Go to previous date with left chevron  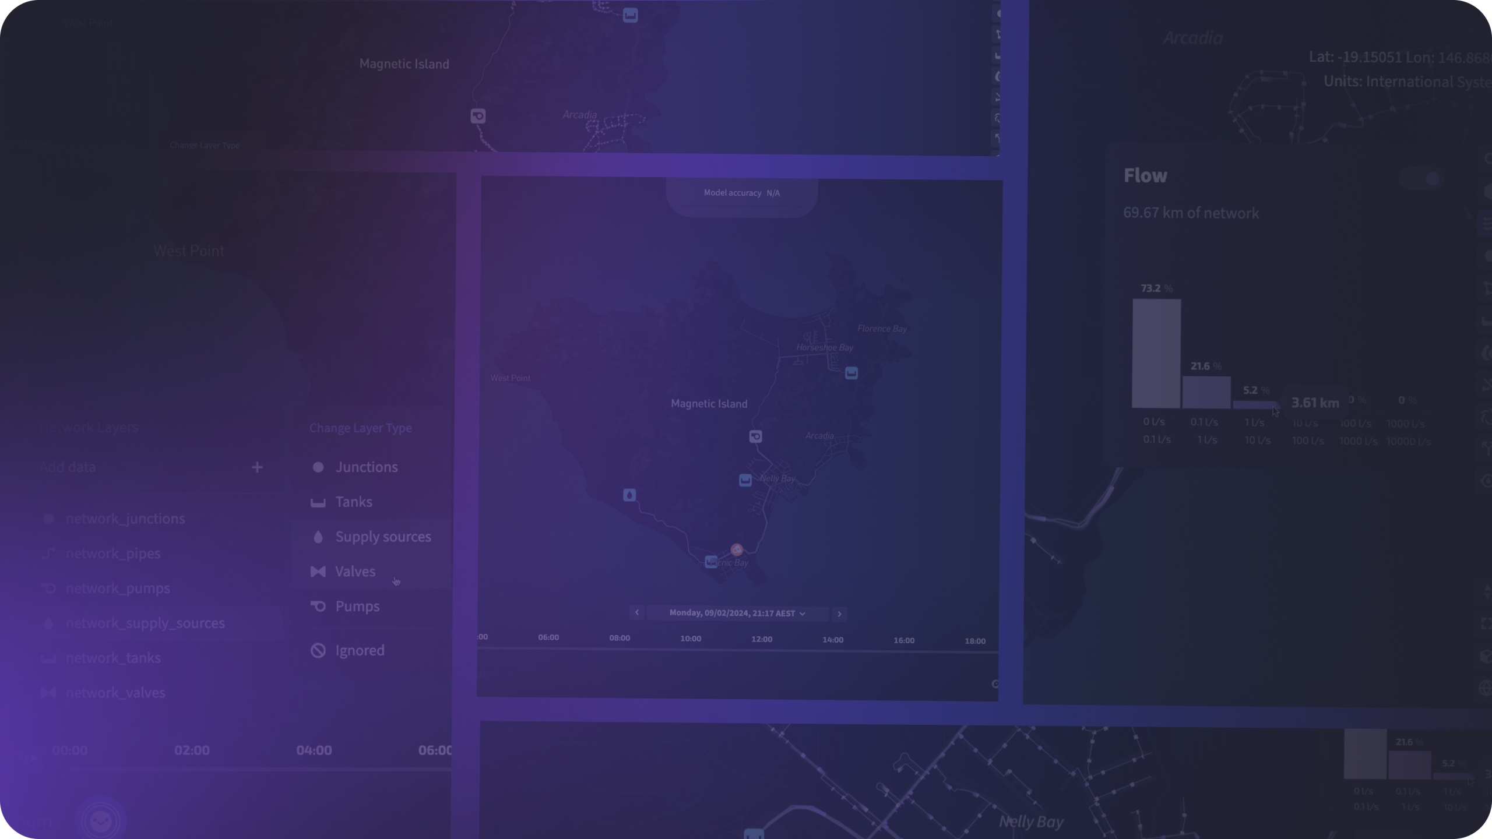pyautogui.click(x=637, y=612)
